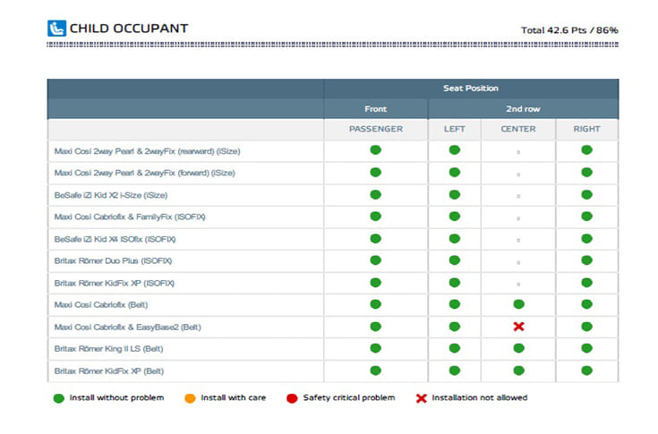Screen dimensions: 658x434
Task: Click the small empty center marker for BeSafe iZi Kid X2
Action: click(x=518, y=194)
